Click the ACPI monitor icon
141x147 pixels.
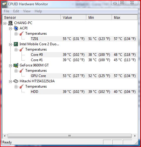click(x=16, y=28)
